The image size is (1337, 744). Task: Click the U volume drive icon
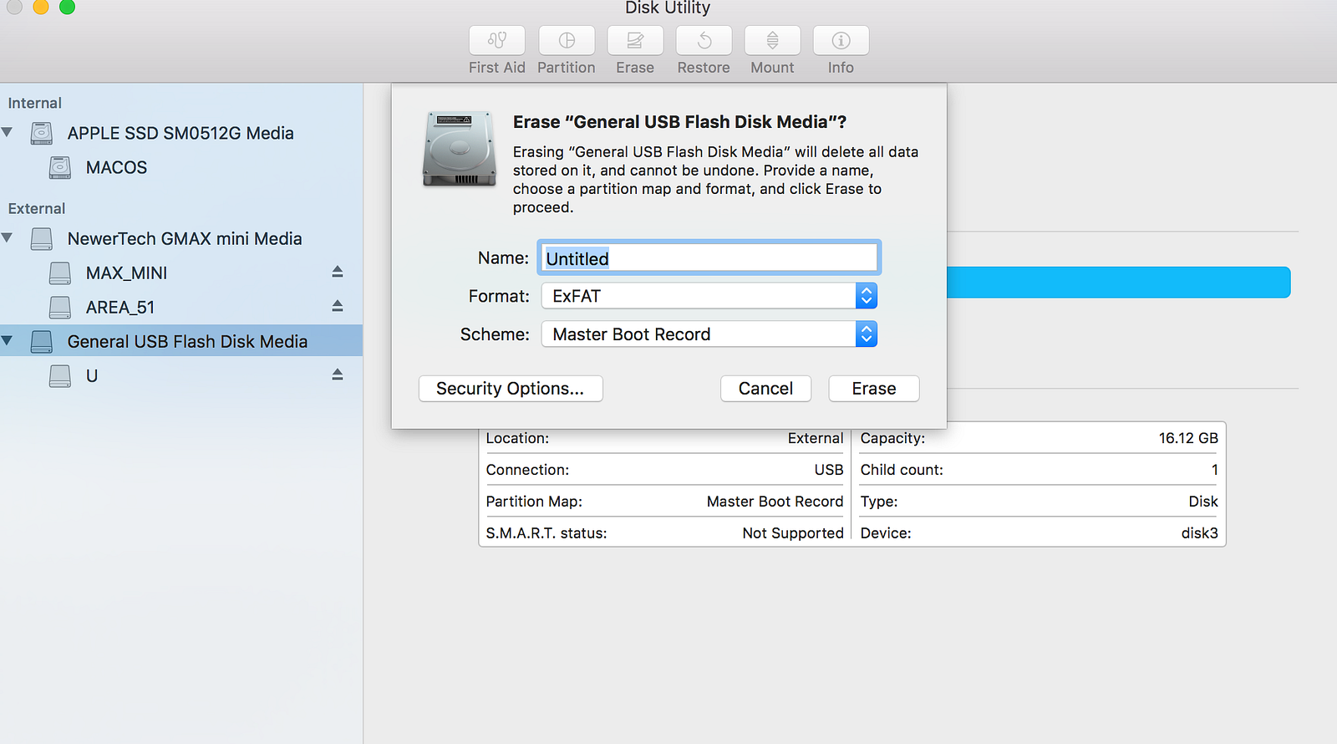(60, 376)
